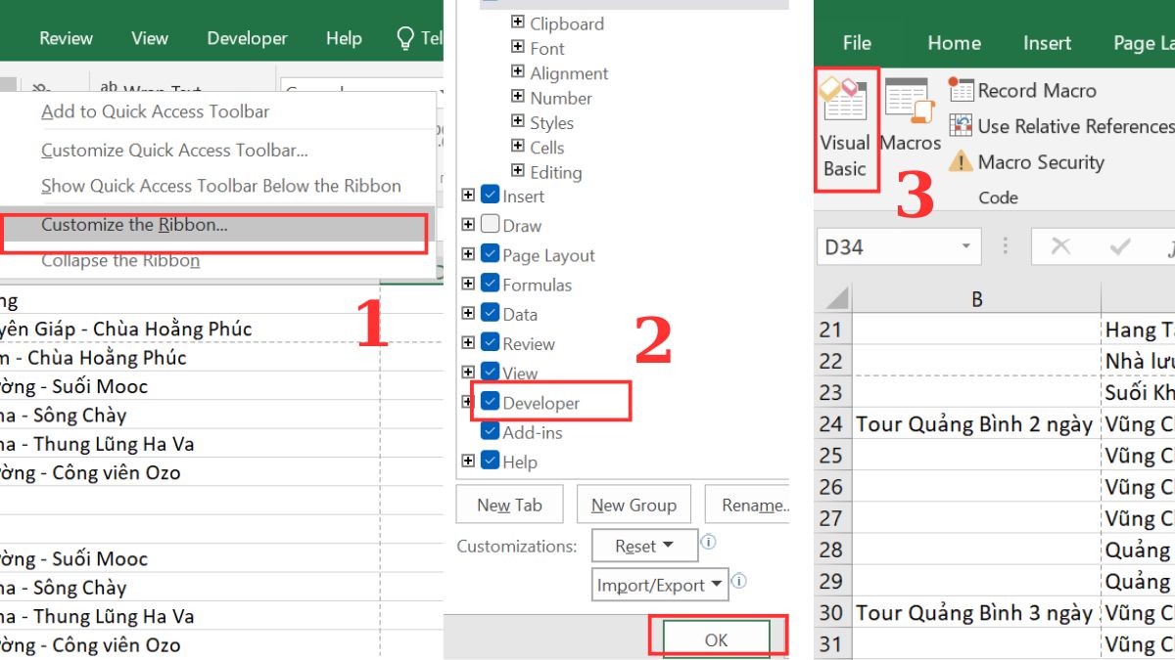1175x660 pixels.
Task: Expand the Editing group node
Action: (x=517, y=171)
